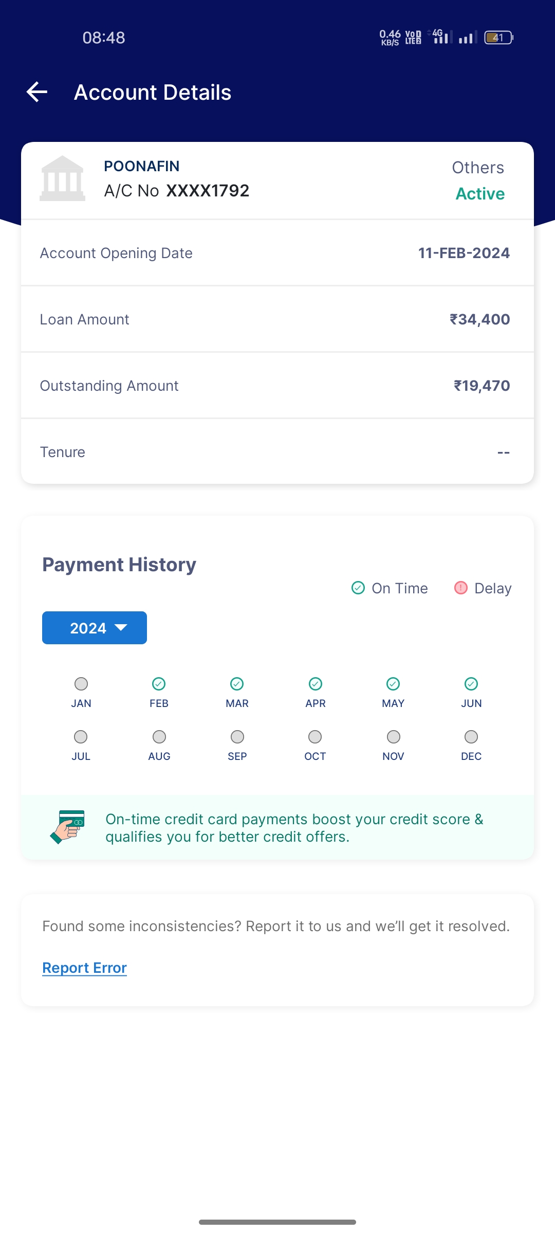Tap the home gesture bar at bottom

click(x=277, y=1222)
